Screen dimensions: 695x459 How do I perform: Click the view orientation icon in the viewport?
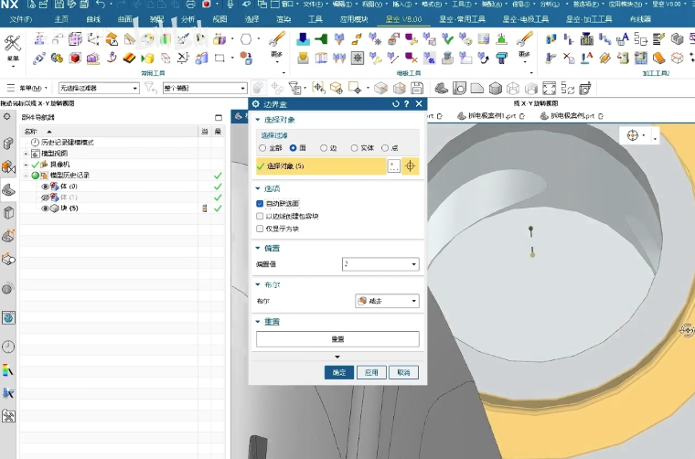(x=632, y=134)
